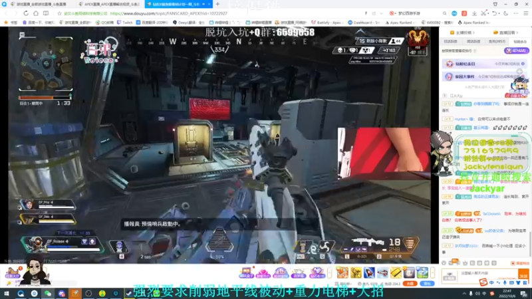This screenshot has height=299, width=532.
Task: Click the browser search box
Action: click(419, 13)
